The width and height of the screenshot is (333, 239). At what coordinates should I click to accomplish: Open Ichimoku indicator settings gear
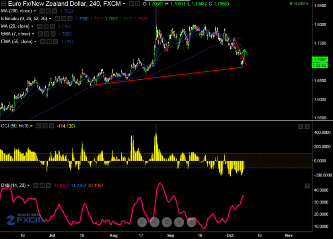coord(64,18)
